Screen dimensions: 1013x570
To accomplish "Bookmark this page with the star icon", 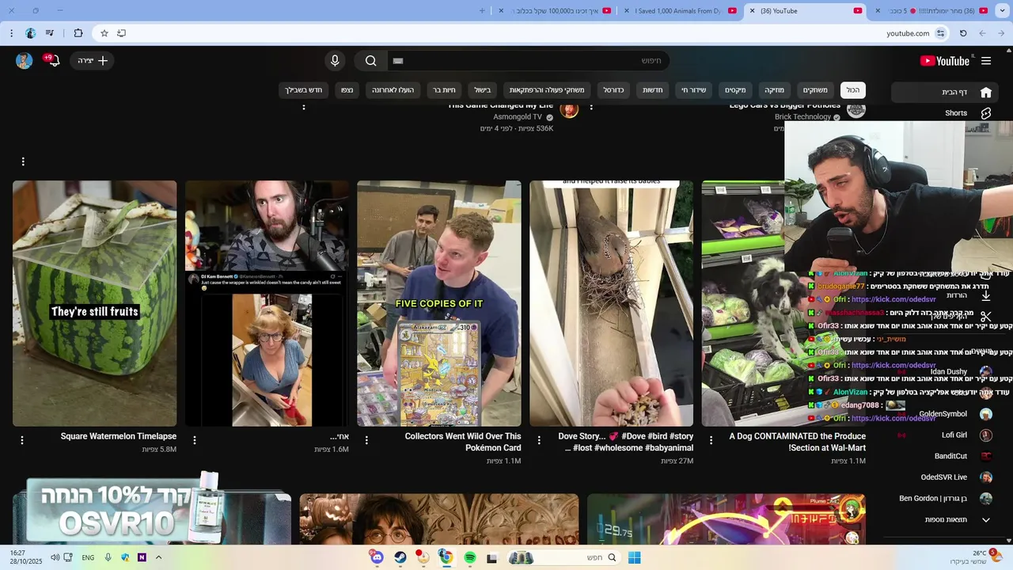I will point(104,33).
